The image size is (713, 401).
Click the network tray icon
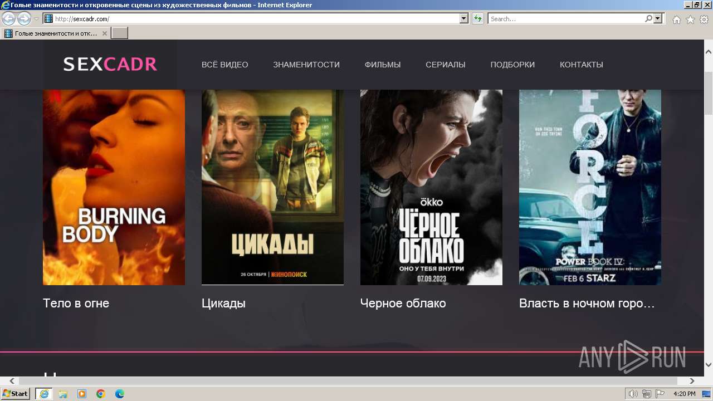coord(647,394)
